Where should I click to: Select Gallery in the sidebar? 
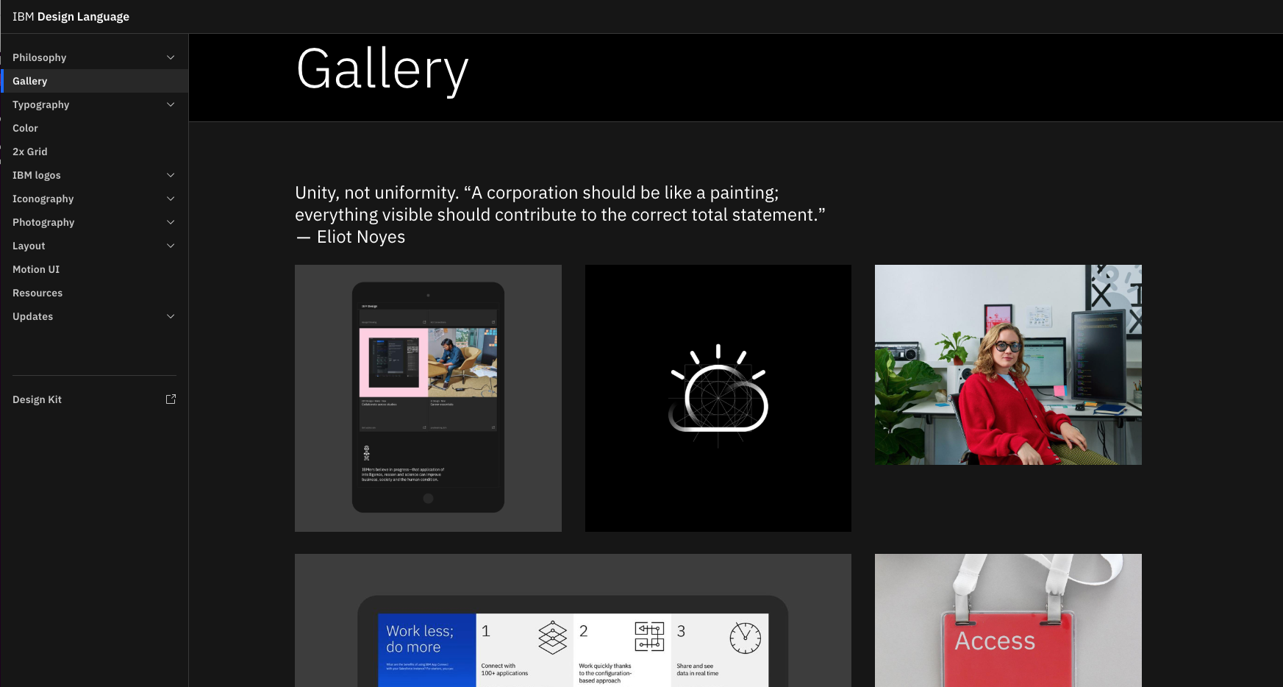[94, 81]
